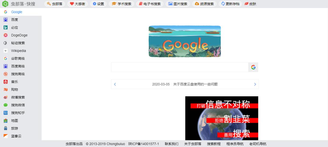Open 关于虫部落 footer link
The height and width of the screenshot is (147, 328).
193,144
